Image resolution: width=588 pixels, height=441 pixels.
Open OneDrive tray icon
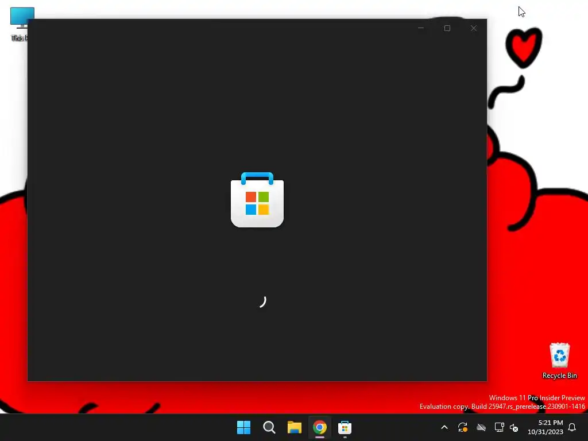click(x=481, y=427)
